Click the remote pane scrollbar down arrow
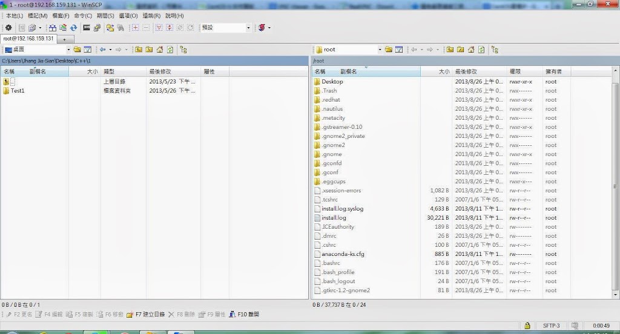Screen dimensions: 620x334 (x=615, y=295)
